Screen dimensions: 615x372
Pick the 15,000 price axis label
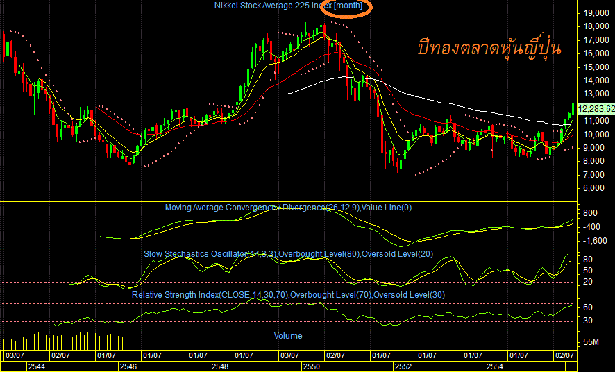click(596, 67)
